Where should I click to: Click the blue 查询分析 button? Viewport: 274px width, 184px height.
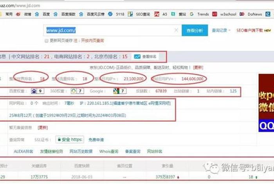195,31
